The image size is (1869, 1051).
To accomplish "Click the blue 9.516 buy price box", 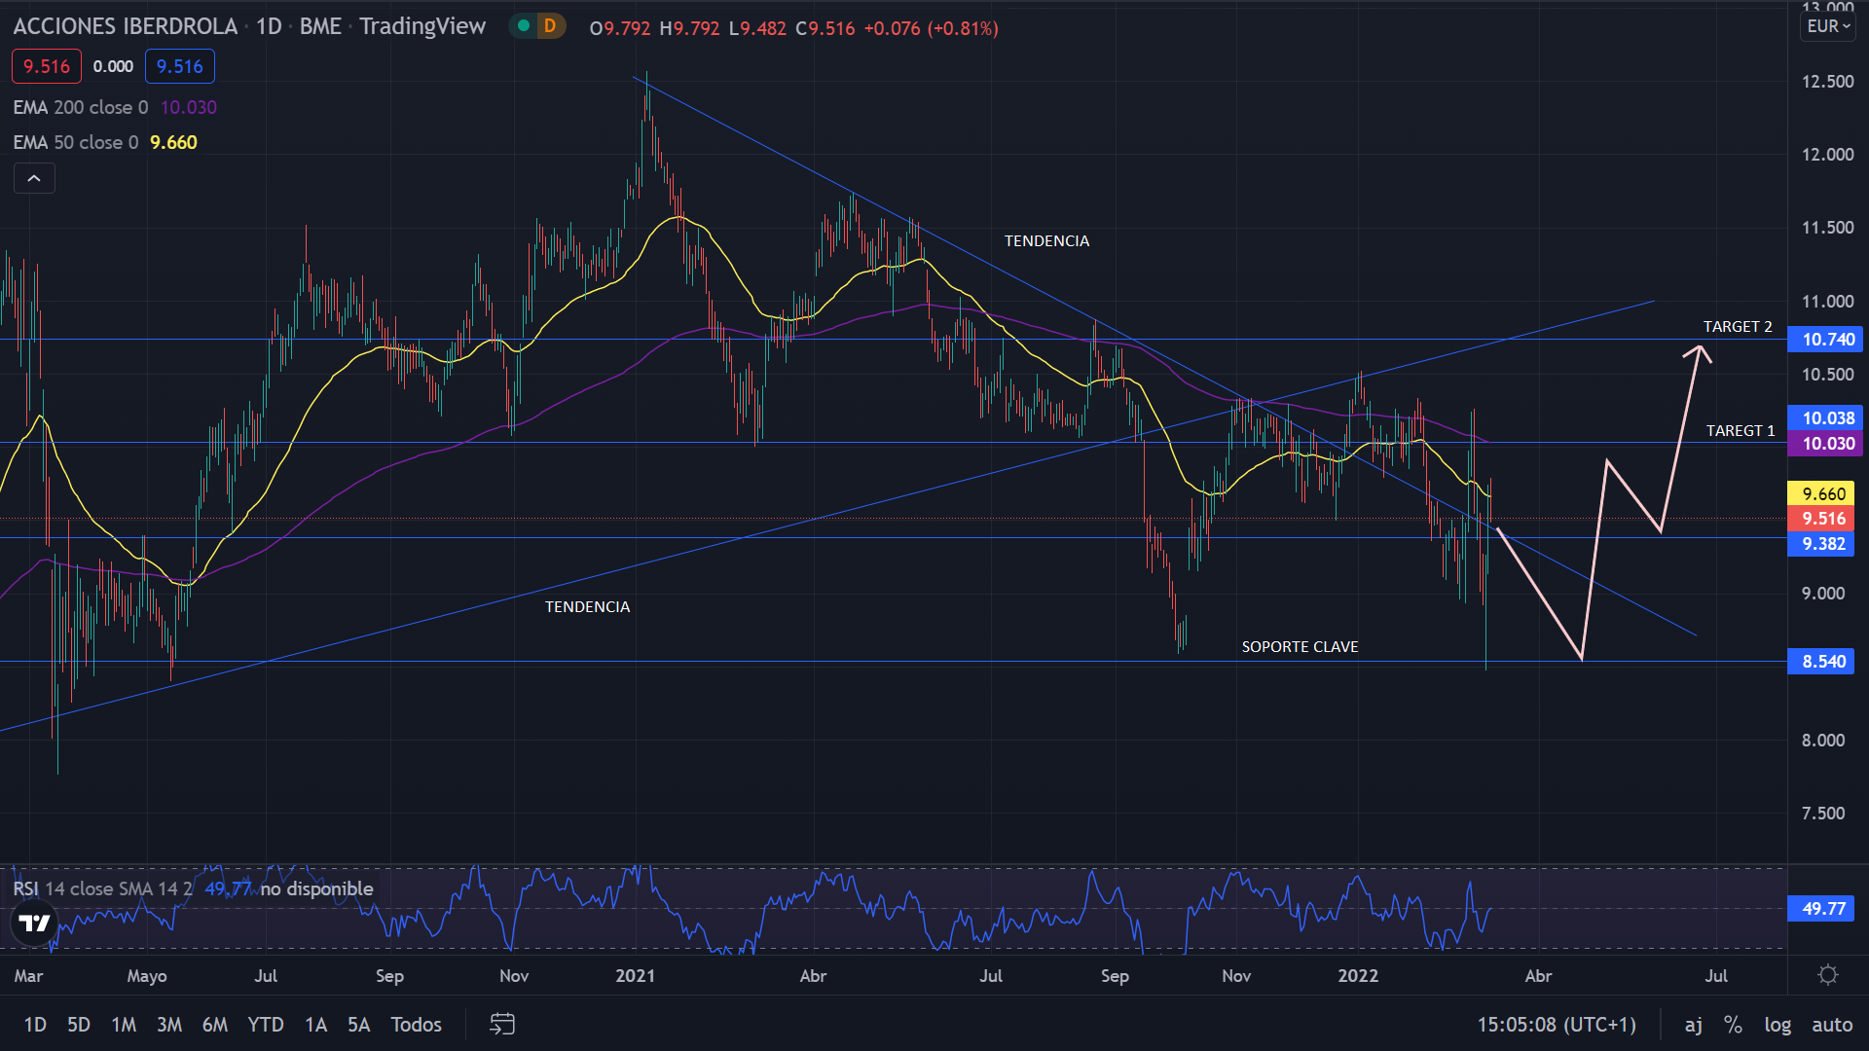I will click(x=180, y=66).
